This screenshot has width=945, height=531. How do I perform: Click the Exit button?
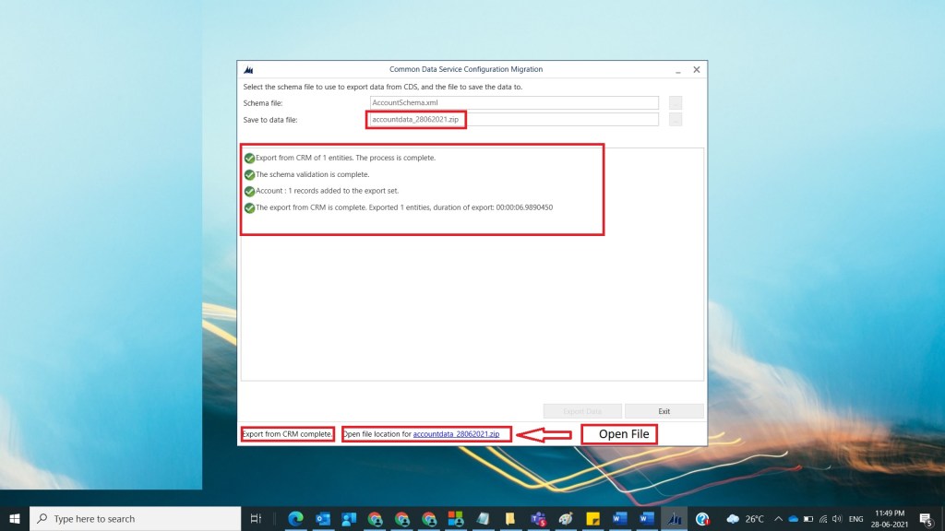664,411
